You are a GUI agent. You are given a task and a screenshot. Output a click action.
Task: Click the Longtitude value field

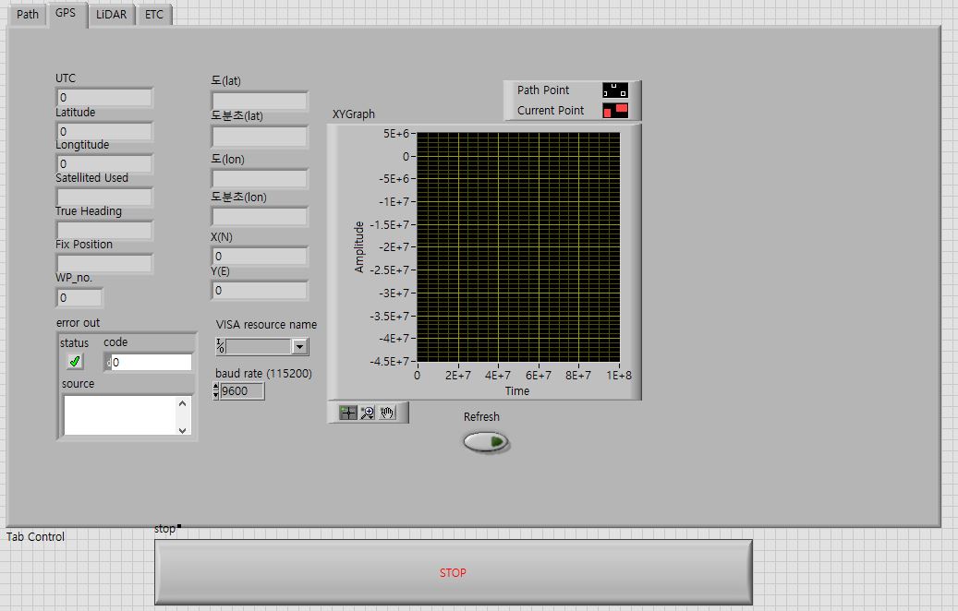103,163
